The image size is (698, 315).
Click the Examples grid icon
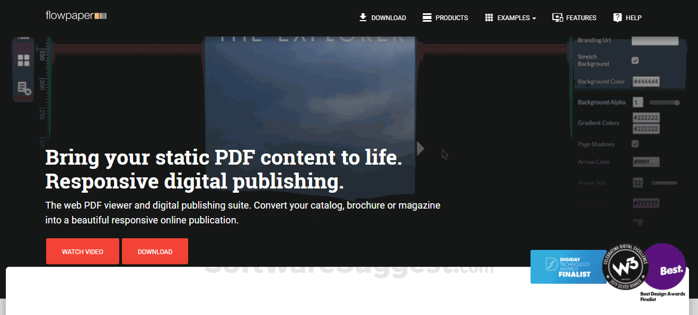[489, 17]
